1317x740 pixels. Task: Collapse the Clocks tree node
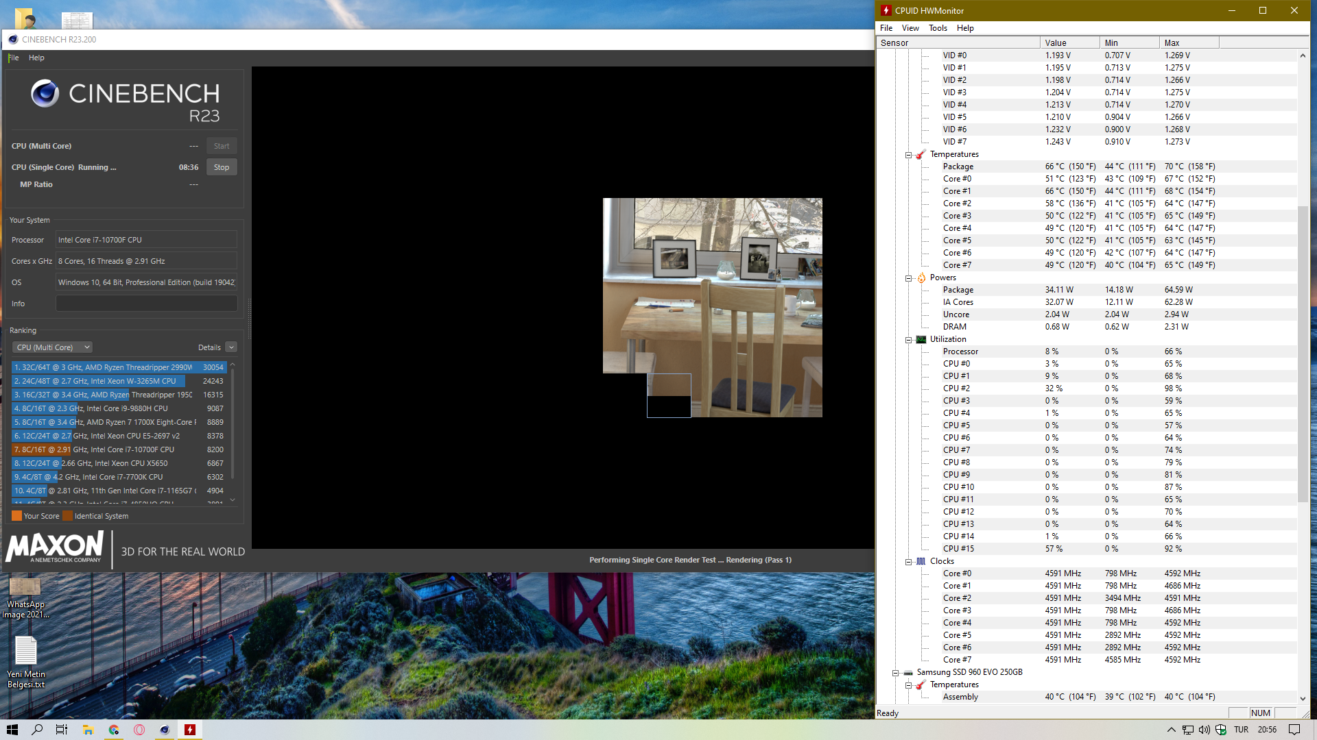[908, 562]
